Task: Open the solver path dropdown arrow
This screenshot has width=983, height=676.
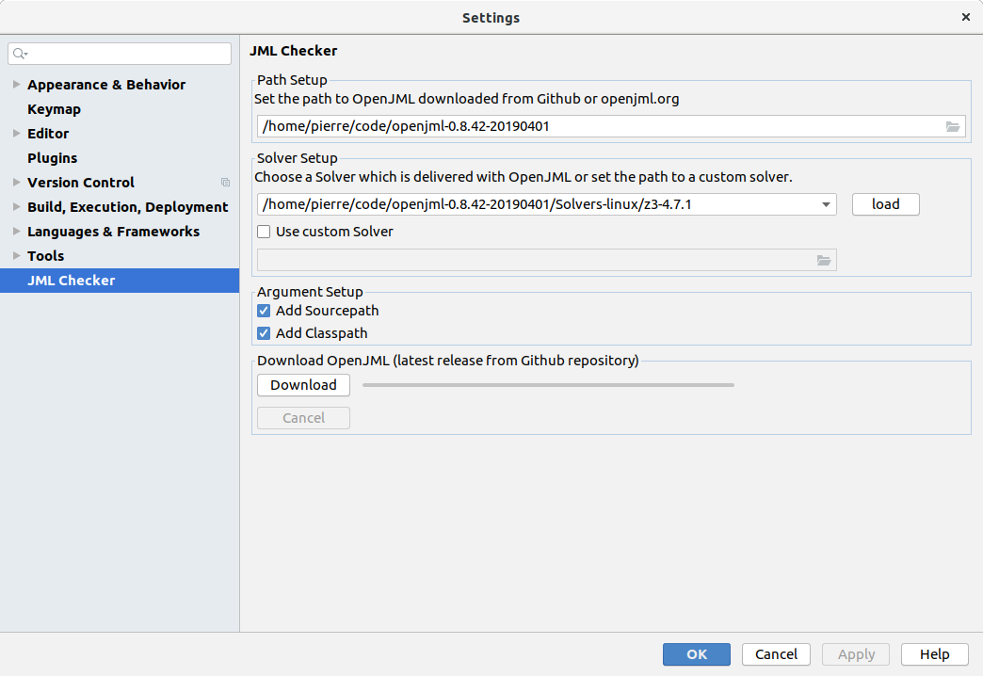Action: pyautogui.click(x=826, y=205)
